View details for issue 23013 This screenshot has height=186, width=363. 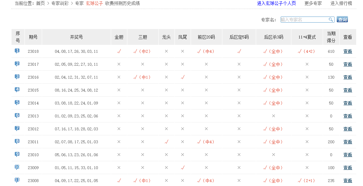(348, 116)
